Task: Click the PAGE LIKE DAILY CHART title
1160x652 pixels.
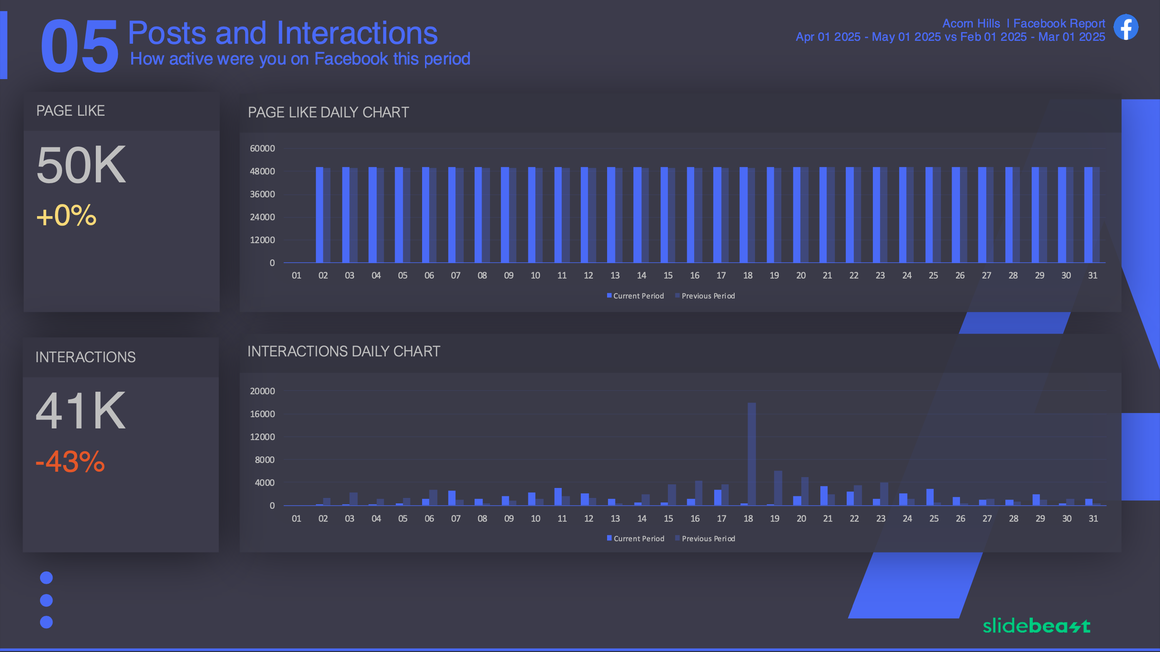Action: tap(328, 112)
